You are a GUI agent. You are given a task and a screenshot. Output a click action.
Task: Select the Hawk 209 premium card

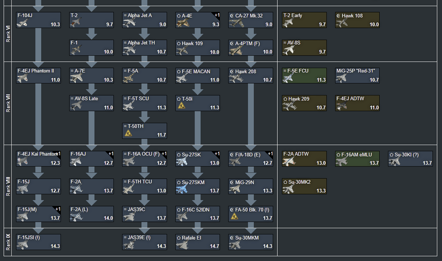[x=304, y=103]
